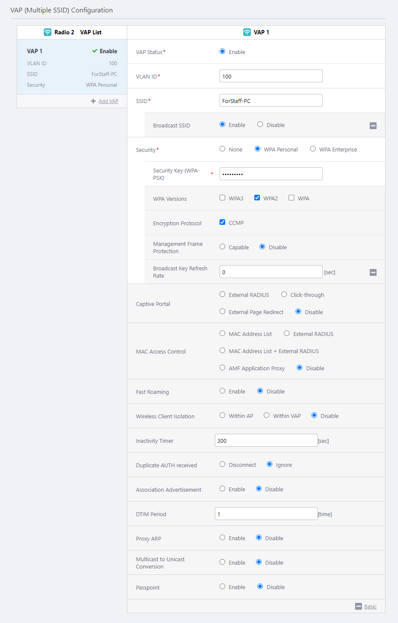
Task: Set Management Frame Protection to Capable
Action: (x=222, y=247)
